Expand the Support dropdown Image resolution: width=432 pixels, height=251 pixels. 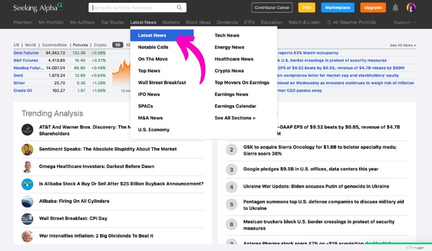pyautogui.click(x=405, y=23)
